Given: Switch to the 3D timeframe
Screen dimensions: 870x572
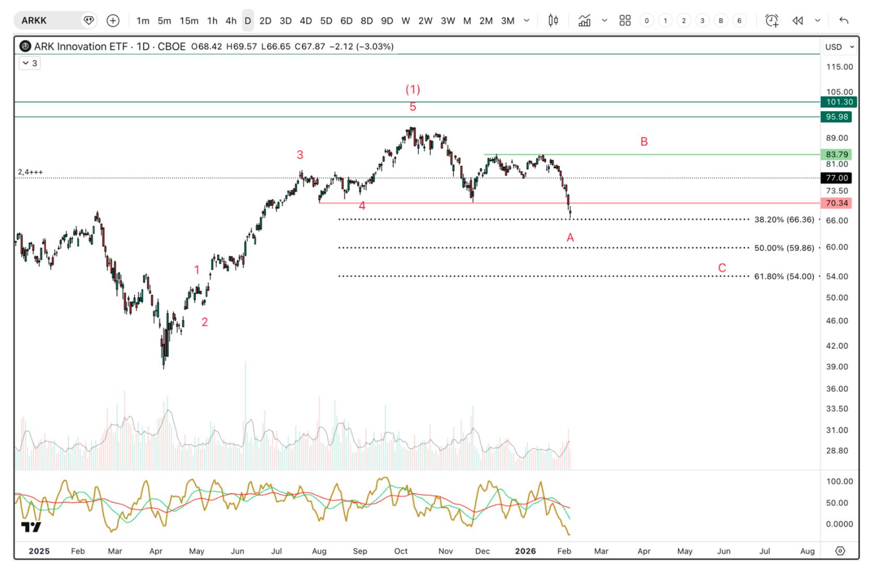Looking at the screenshot, I should (286, 20).
